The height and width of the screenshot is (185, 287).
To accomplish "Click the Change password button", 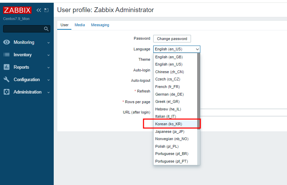I will coord(172,39).
